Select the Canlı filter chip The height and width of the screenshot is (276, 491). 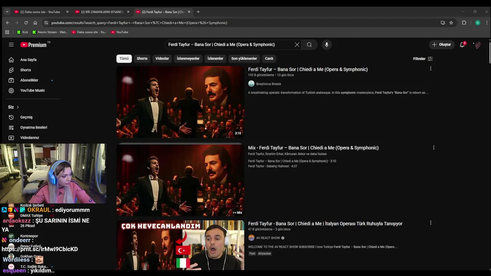pyautogui.click(x=269, y=59)
